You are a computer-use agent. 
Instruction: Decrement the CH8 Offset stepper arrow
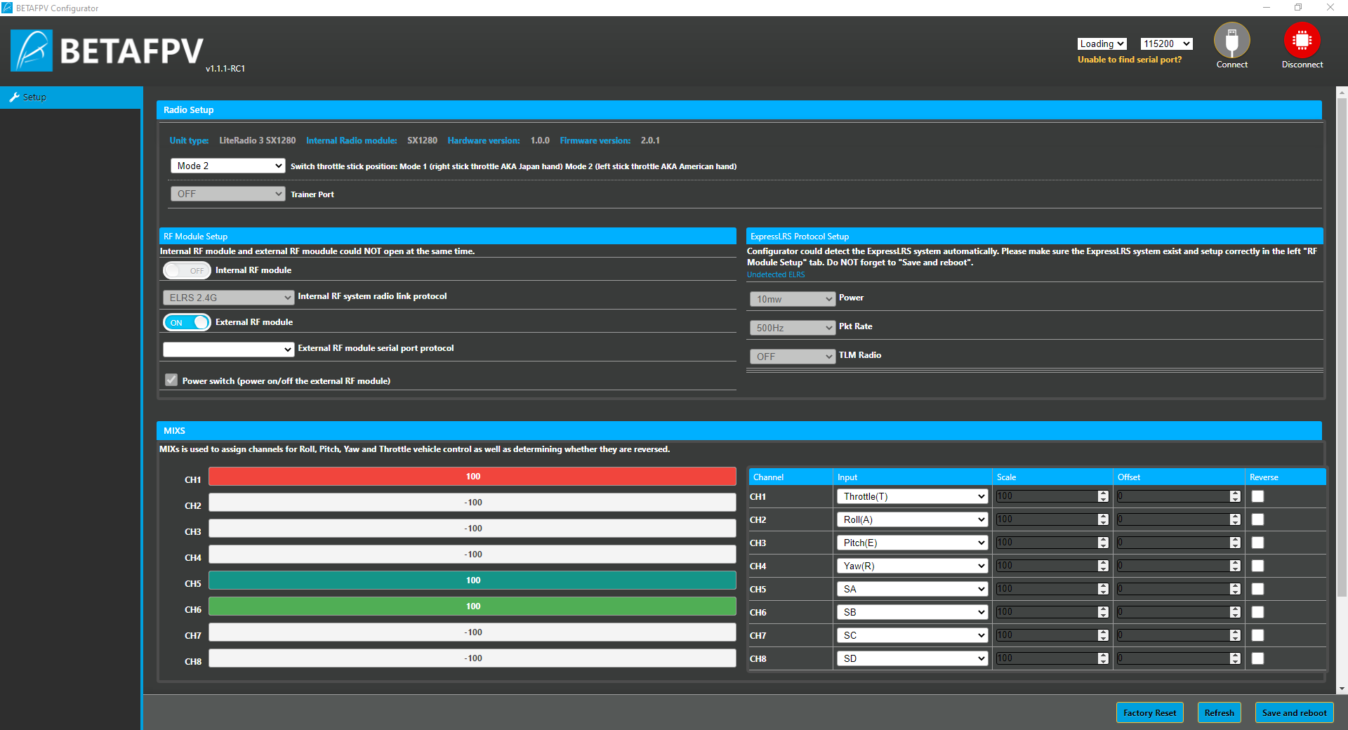click(1235, 661)
